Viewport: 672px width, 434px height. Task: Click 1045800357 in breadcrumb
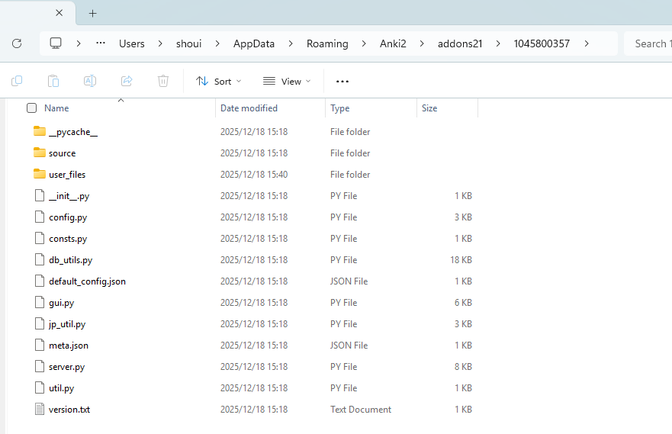[542, 43]
